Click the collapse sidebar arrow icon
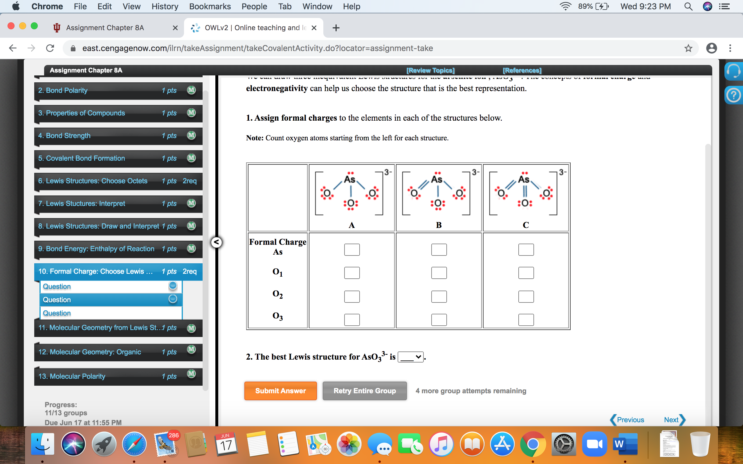 (x=216, y=243)
